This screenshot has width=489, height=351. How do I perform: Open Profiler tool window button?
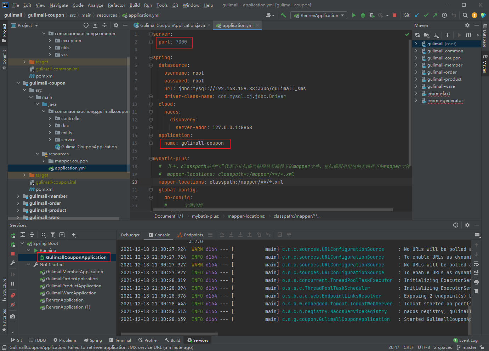coord(148,340)
